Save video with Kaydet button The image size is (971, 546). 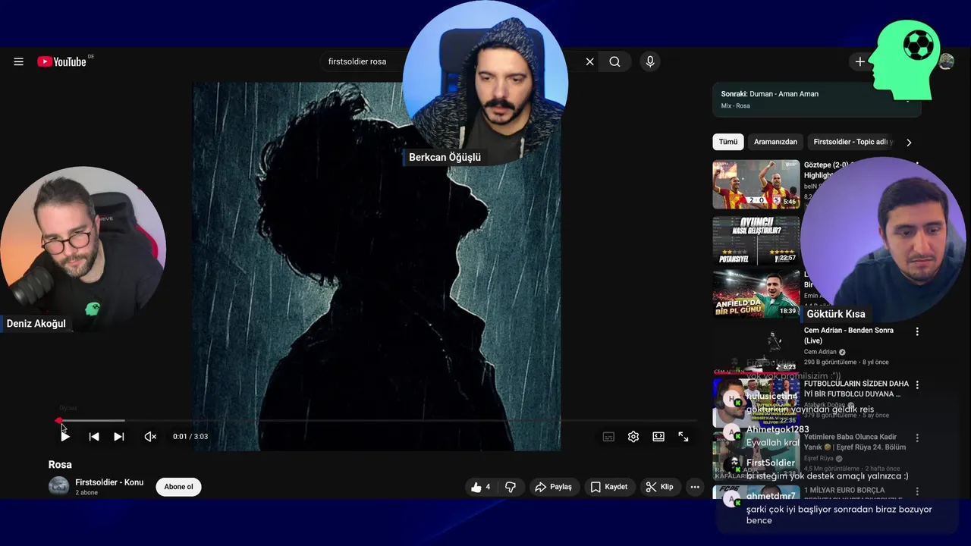(x=609, y=487)
